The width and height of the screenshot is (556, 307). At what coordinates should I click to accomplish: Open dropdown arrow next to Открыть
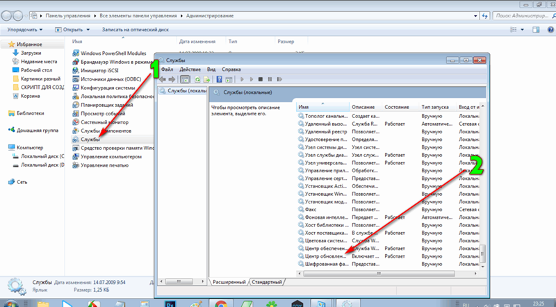[88, 30]
